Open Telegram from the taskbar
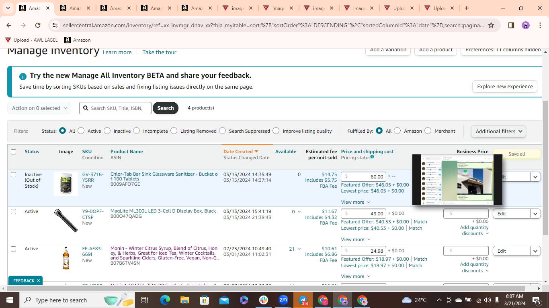 303,300
